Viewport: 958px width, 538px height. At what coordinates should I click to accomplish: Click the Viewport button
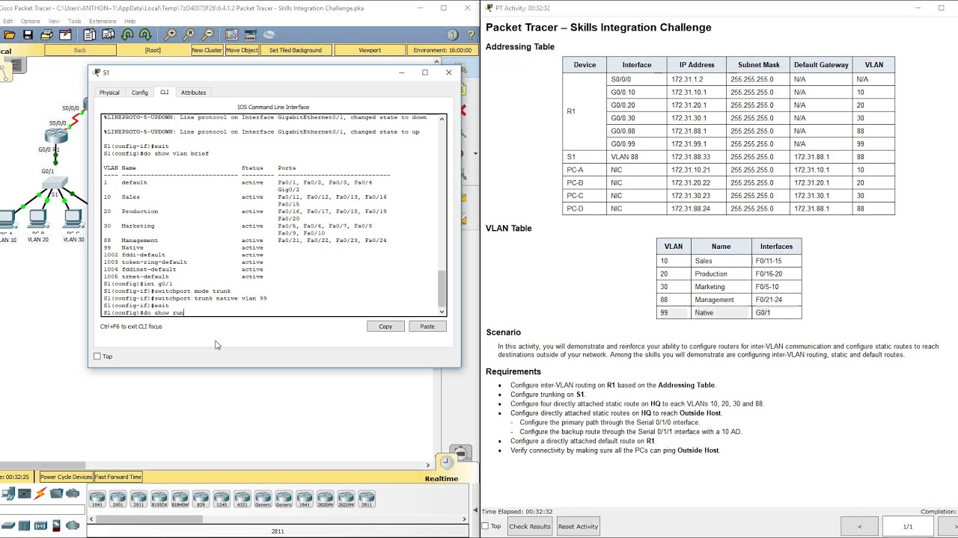[370, 50]
